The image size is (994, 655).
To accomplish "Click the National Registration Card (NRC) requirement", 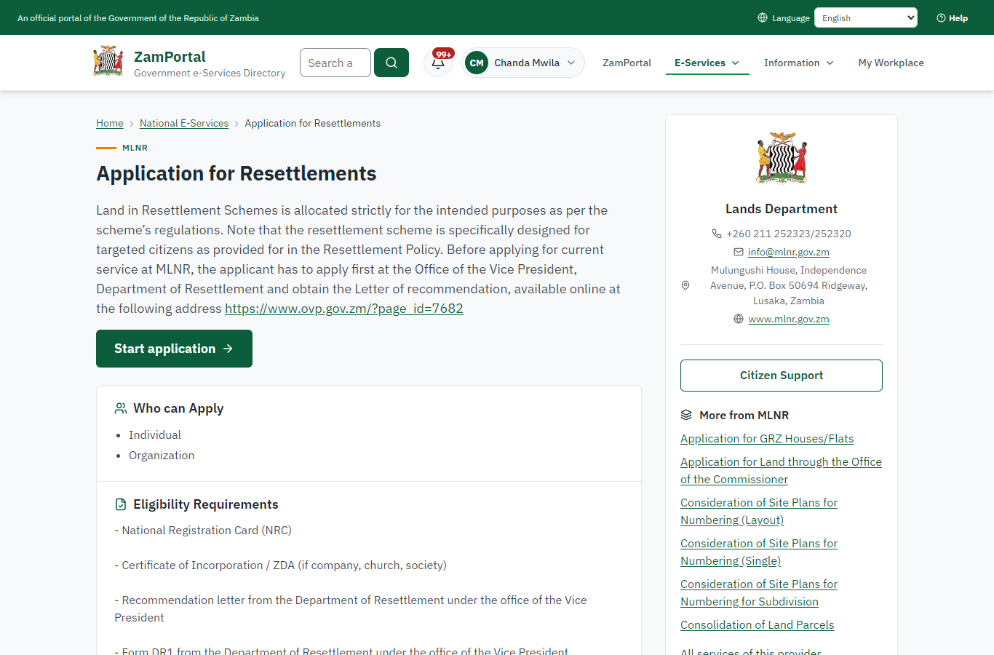I will pyautogui.click(x=203, y=530).
